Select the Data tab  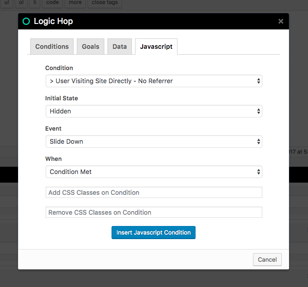[x=120, y=47]
